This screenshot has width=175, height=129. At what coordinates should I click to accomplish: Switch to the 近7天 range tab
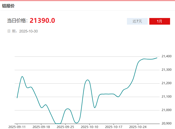tap(137, 21)
